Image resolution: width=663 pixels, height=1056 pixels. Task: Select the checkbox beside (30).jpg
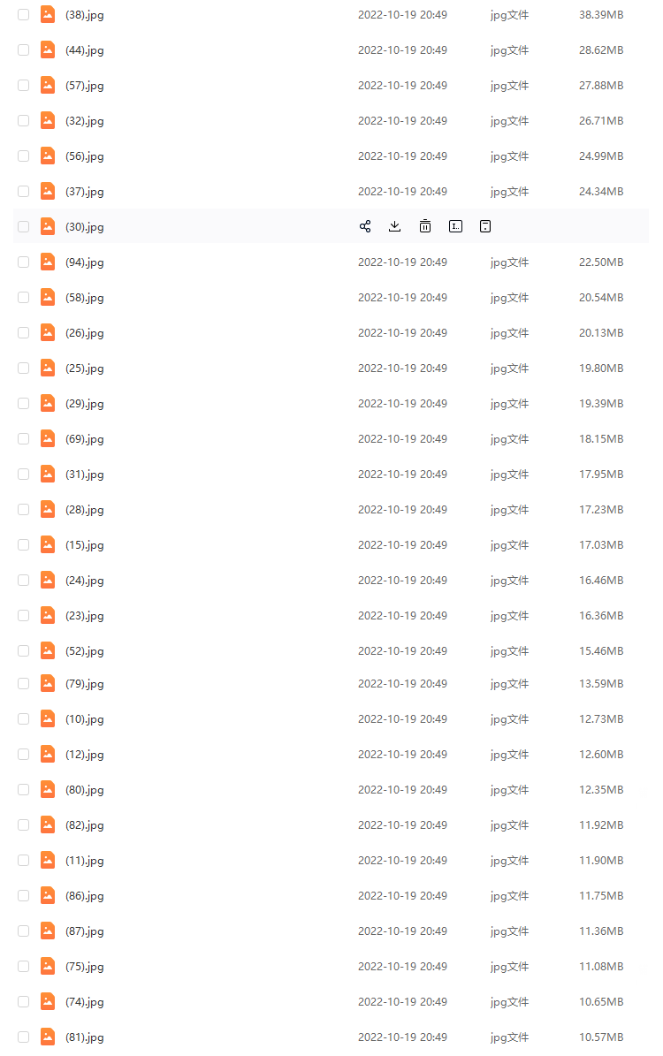click(x=24, y=227)
